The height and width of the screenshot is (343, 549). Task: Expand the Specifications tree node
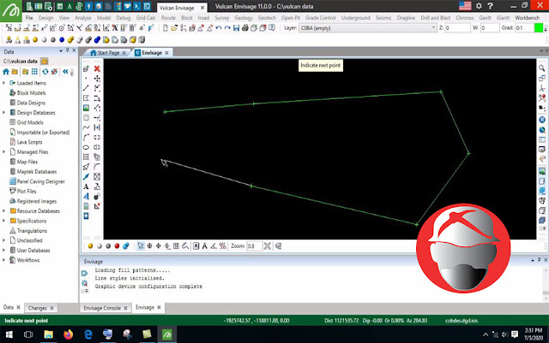[x=3, y=221]
